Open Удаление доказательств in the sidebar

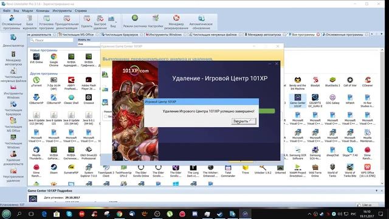tap(13, 158)
